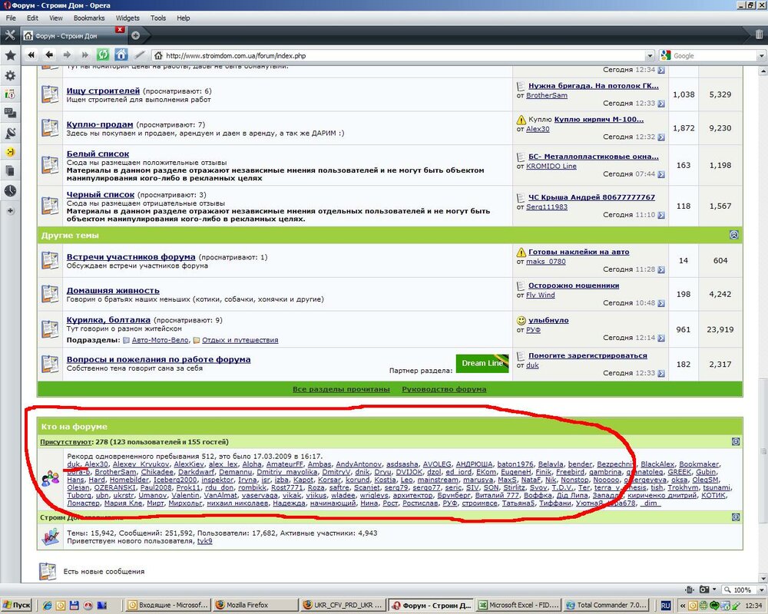This screenshot has height=614, width=768.
Task: Open the Куплю-продам forum
Action: click(x=99, y=124)
